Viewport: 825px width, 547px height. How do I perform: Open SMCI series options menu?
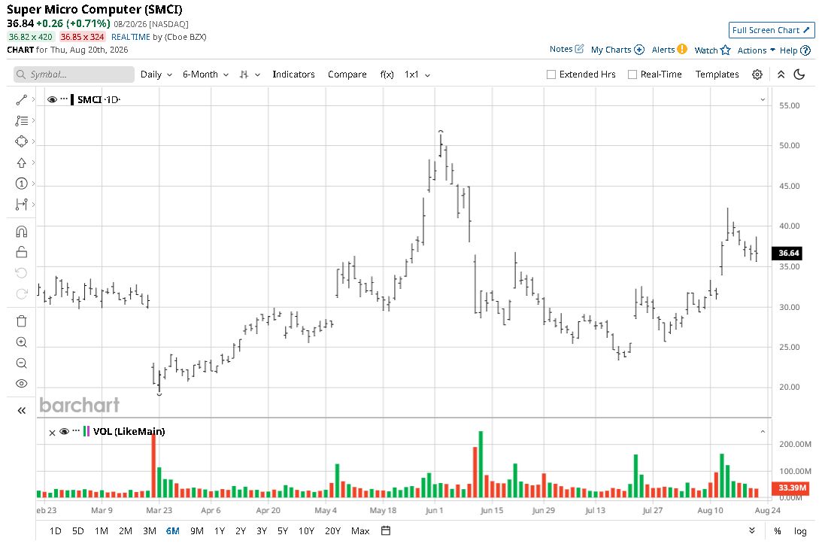(x=64, y=99)
